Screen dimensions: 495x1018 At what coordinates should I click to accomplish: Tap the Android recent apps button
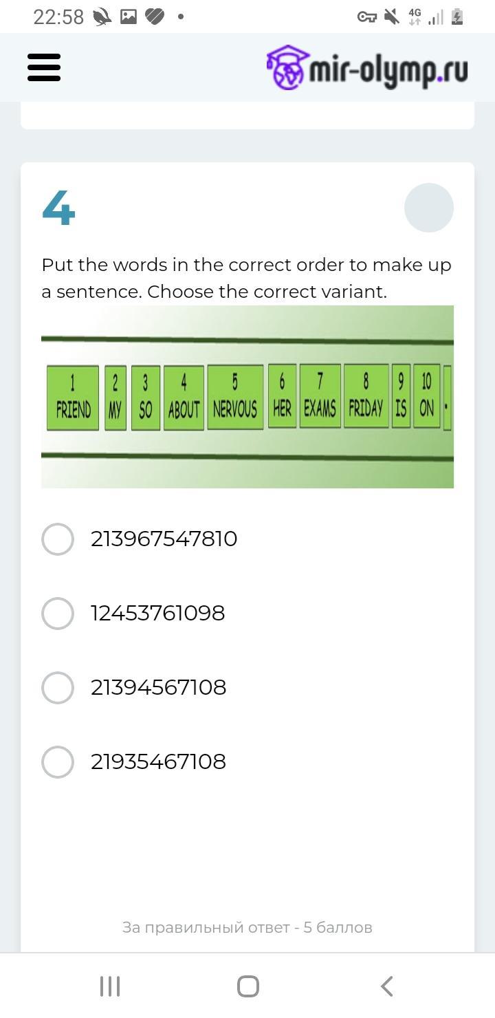tap(110, 986)
